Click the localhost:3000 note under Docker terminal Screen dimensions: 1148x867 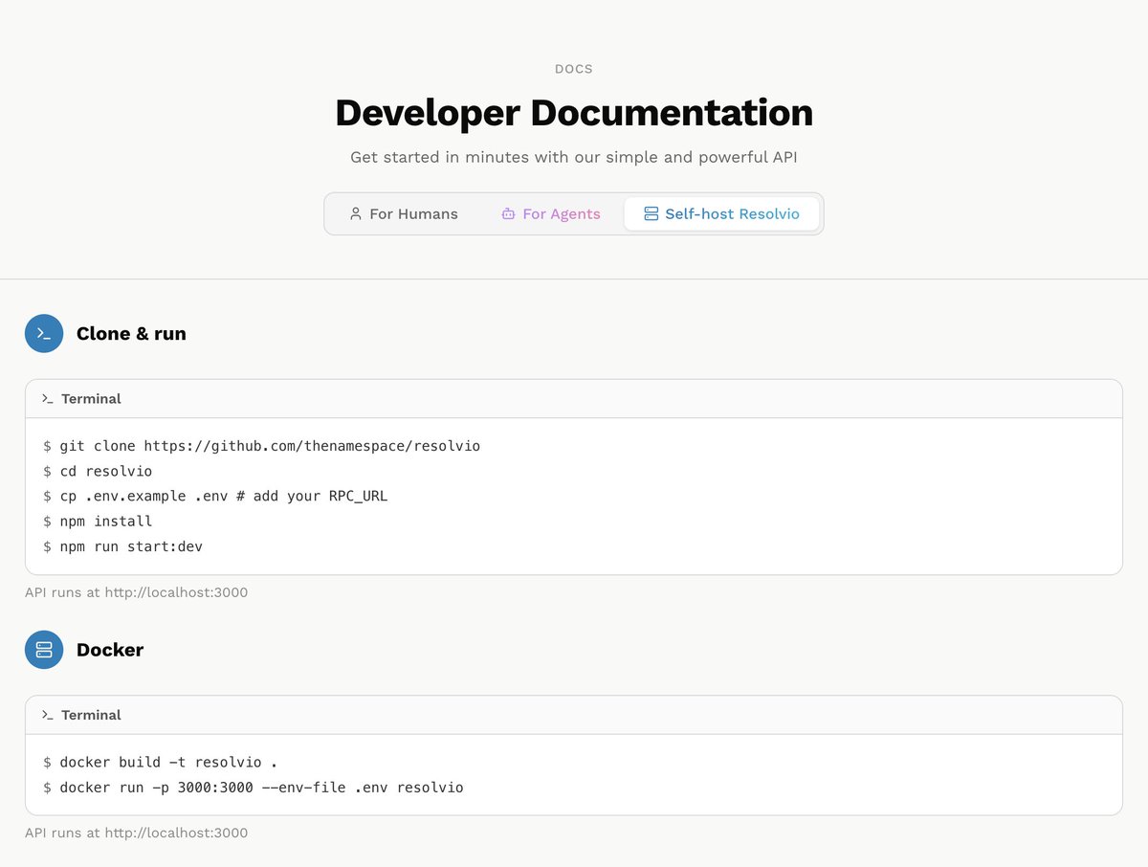pos(136,833)
